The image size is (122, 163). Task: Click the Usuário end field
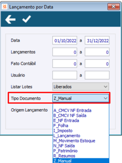(97, 75)
